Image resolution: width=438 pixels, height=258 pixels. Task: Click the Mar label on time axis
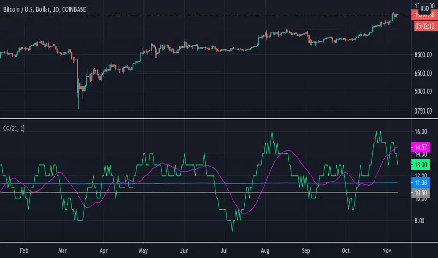coord(63,250)
